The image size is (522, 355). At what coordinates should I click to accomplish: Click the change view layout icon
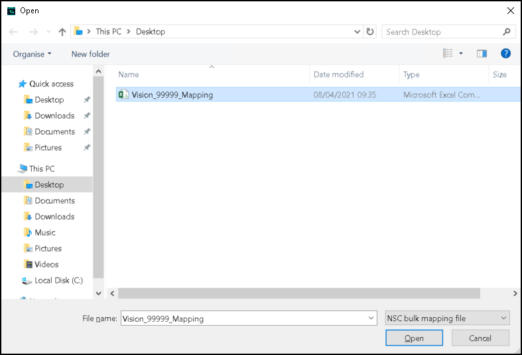[448, 54]
